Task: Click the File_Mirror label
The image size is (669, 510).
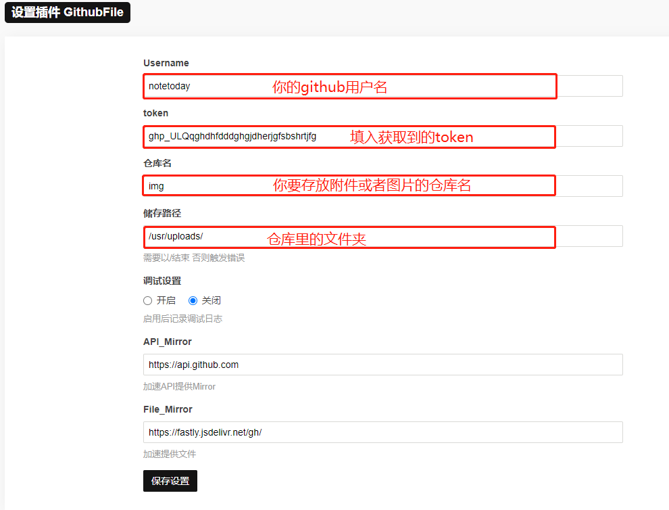Action: tap(168, 409)
